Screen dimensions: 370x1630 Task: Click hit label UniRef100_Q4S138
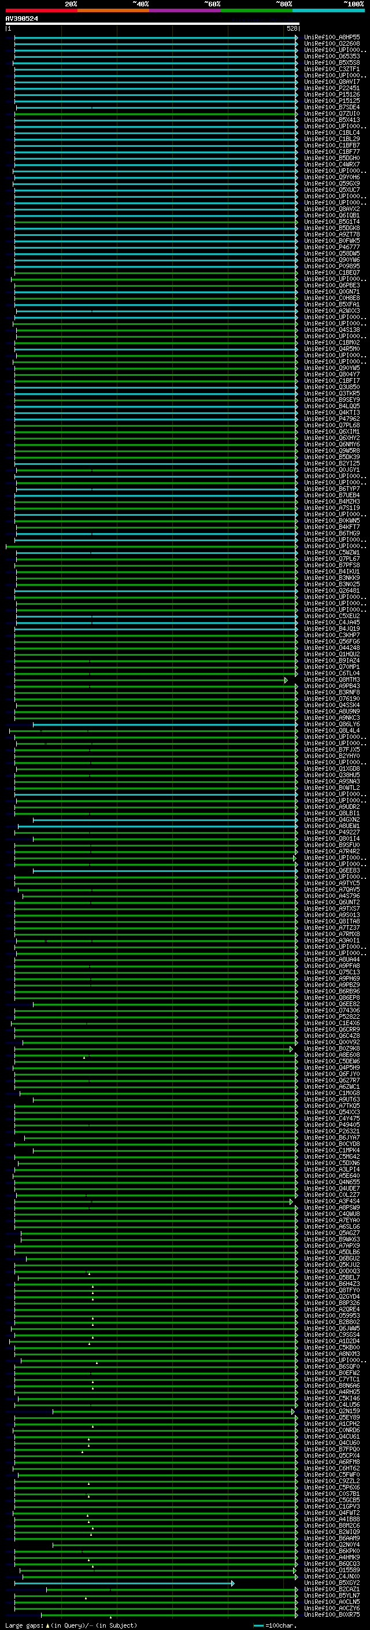tap(332, 330)
